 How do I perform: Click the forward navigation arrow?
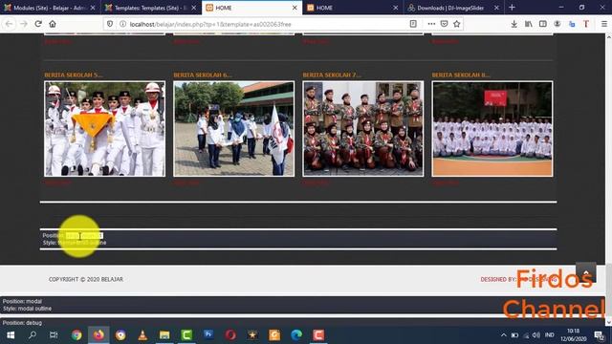coord(24,24)
